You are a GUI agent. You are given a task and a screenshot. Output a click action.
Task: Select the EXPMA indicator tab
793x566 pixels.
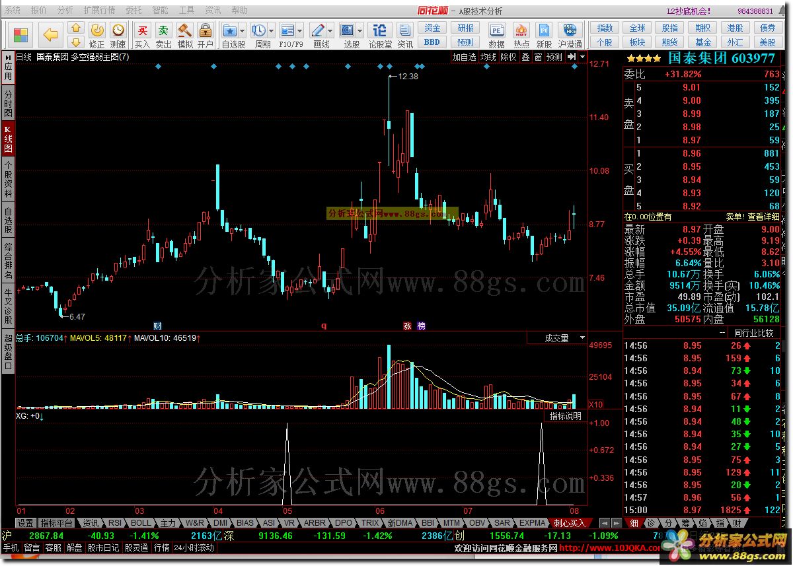pos(532,522)
